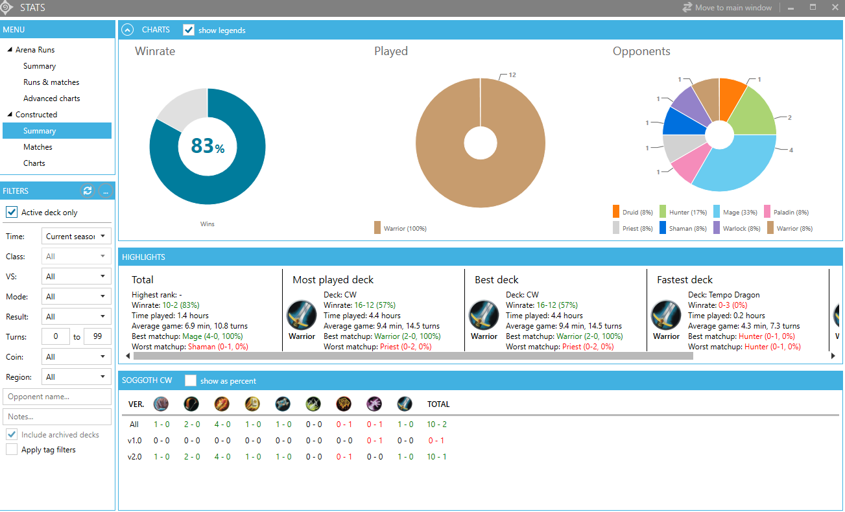Select the Warlock class icon in the stats table
845x512 pixels.
tap(374, 404)
